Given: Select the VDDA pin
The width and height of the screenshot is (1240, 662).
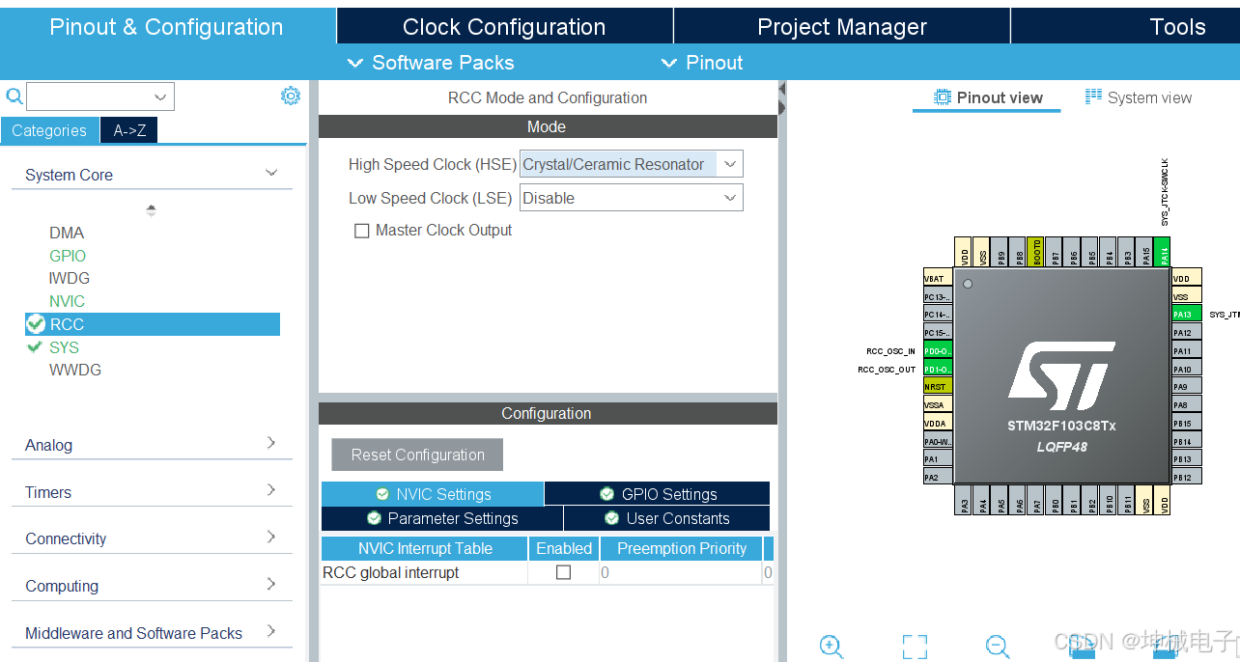Looking at the screenshot, I should click(x=938, y=423).
